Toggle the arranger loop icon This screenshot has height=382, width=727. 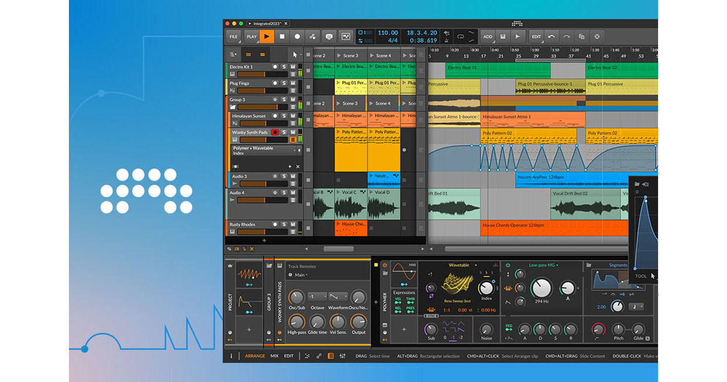461,37
